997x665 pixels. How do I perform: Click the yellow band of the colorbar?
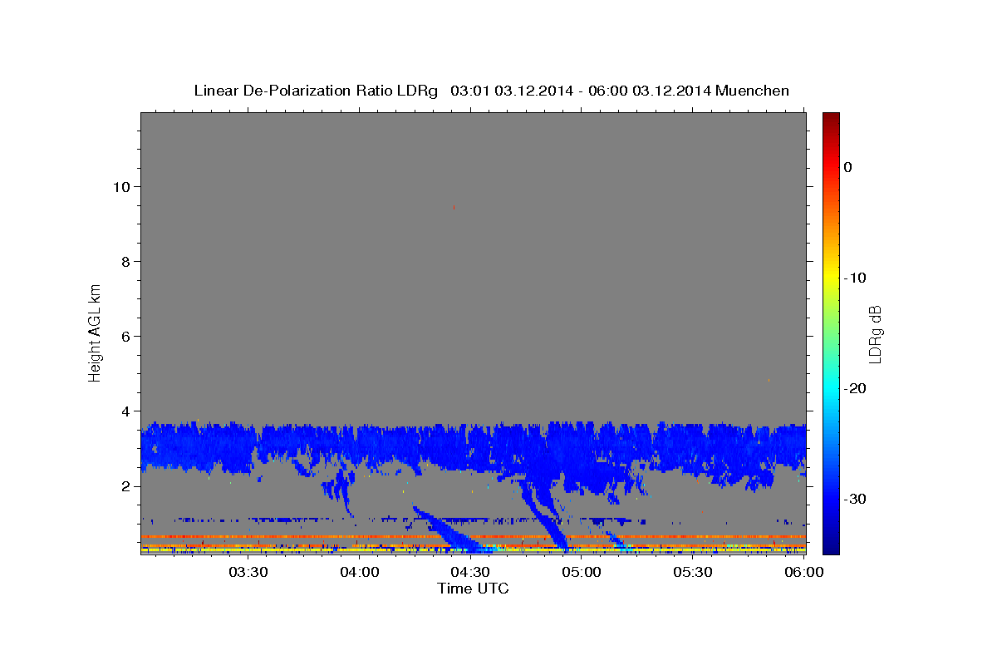(831, 278)
